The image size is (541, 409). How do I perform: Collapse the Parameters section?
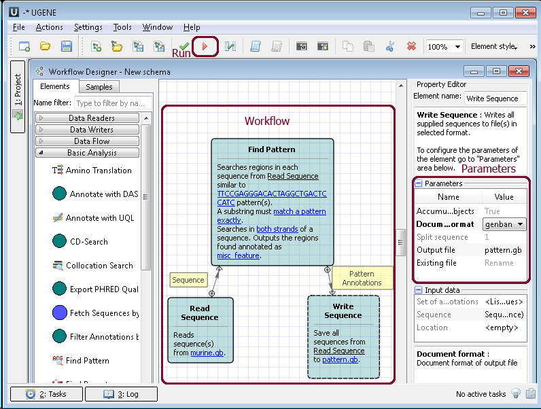418,183
